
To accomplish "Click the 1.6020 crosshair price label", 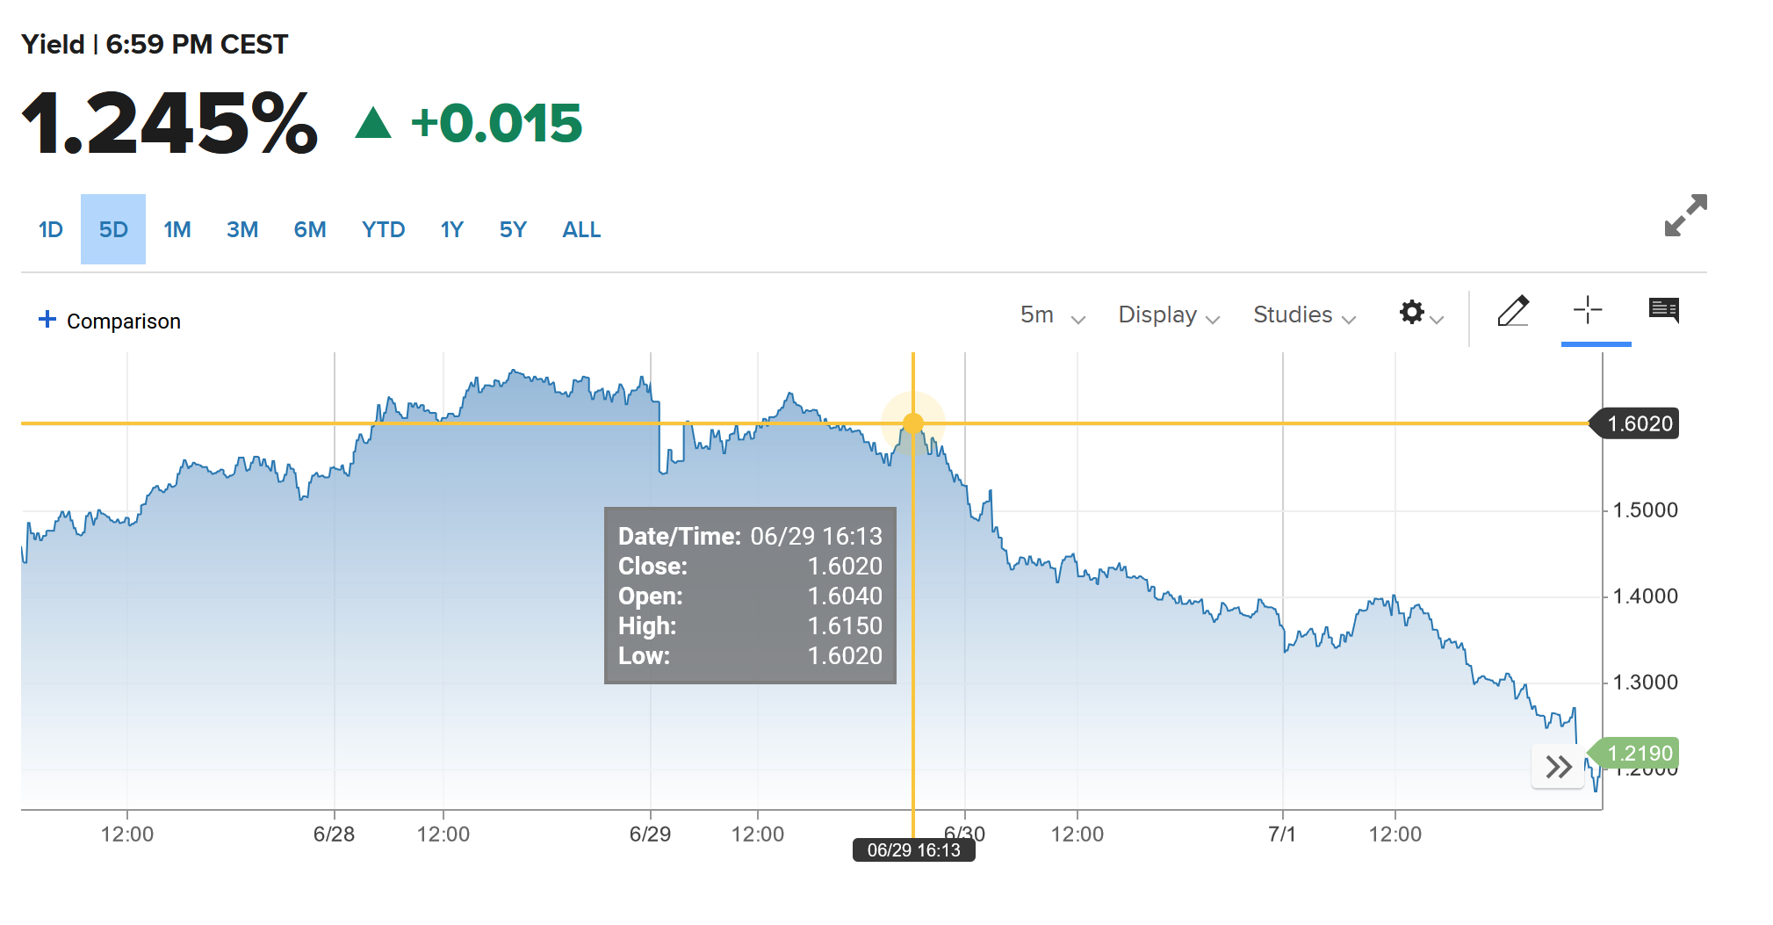I will point(1639,424).
